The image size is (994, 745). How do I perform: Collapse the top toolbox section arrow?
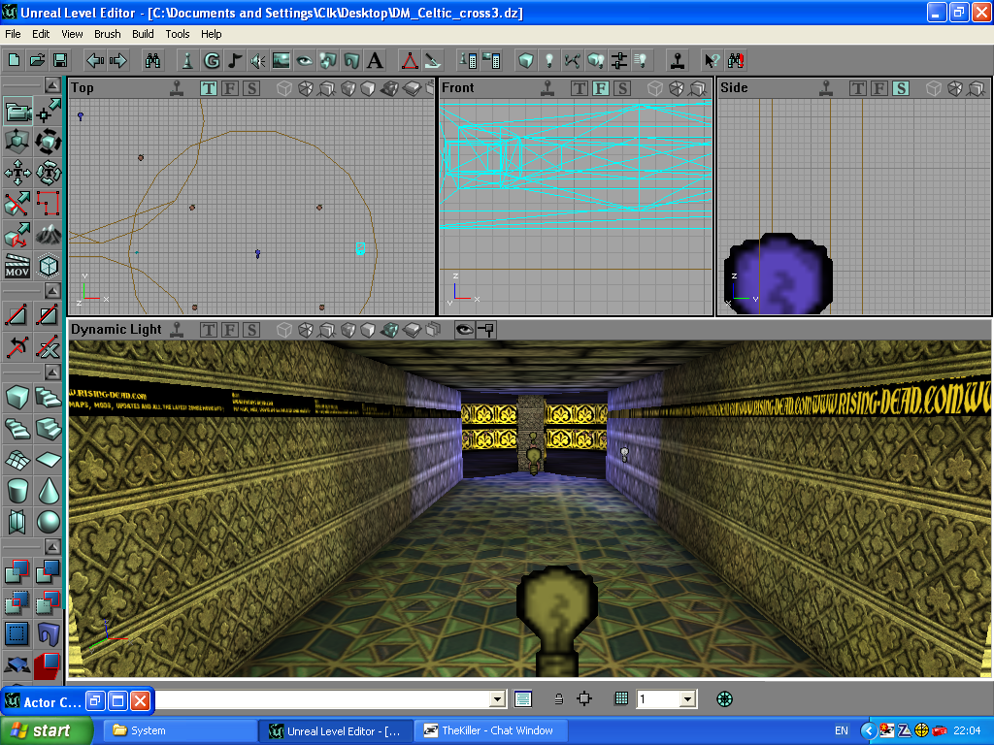(x=50, y=86)
